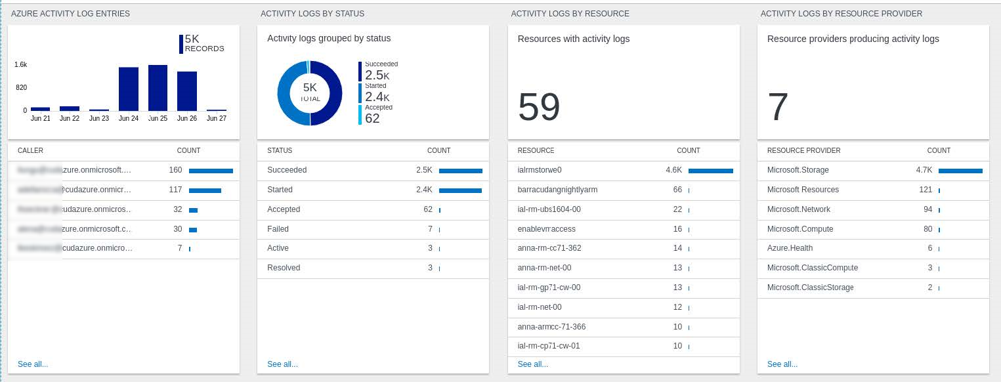Click the CALLER column header

click(30, 151)
